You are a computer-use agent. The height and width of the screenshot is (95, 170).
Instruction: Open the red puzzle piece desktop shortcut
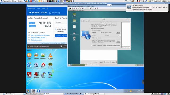pyautogui.click(x=36, y=75)
